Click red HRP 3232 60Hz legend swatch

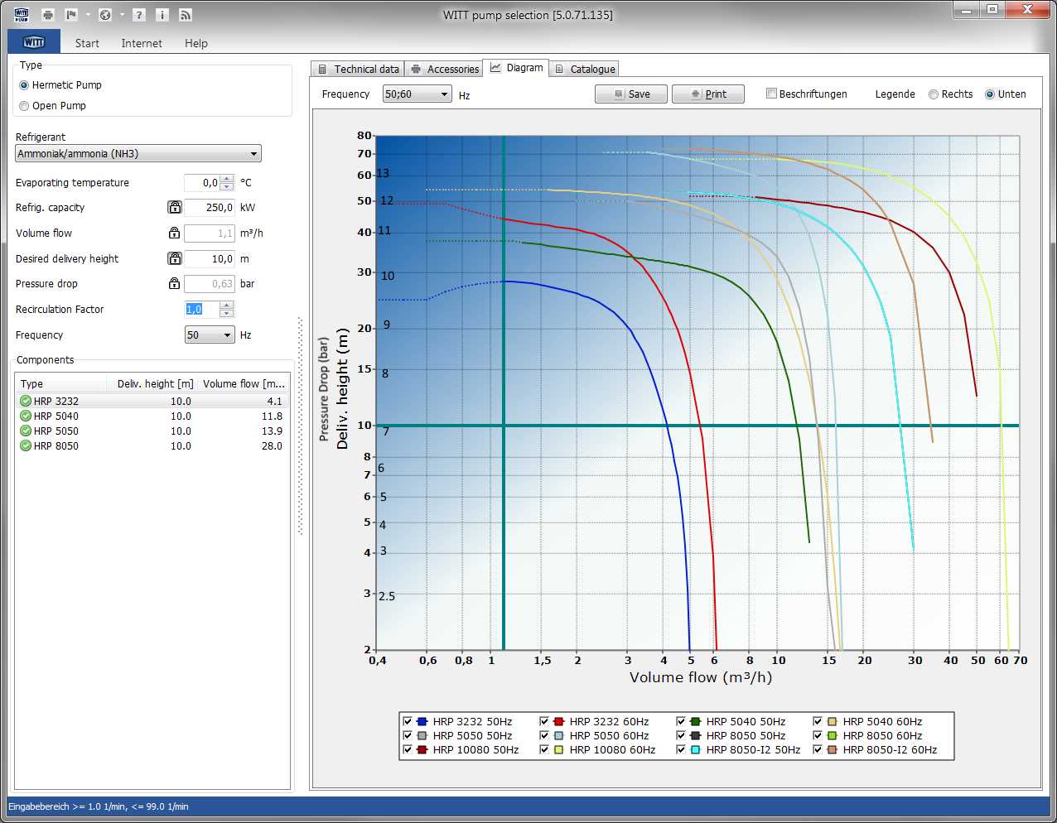point(559,721)
